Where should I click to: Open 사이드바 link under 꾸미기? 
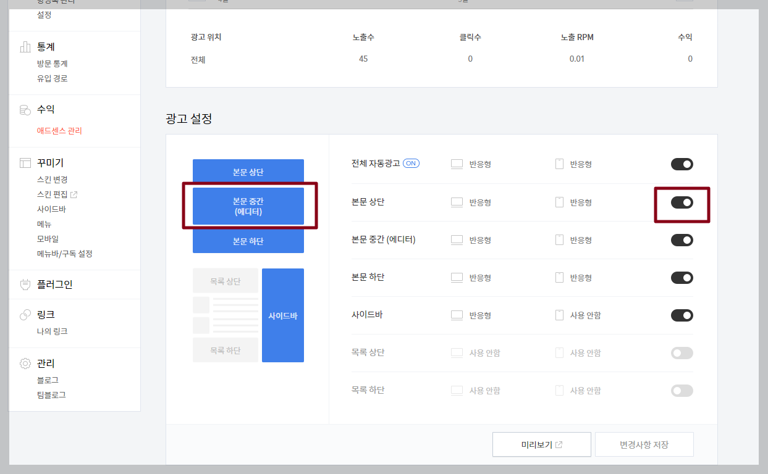pyautogui.click(x=51, y=209)
